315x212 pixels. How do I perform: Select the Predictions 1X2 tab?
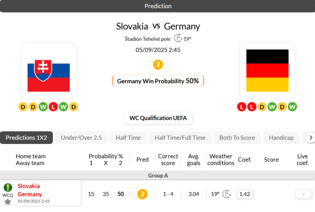pyautogui.click(x=26, y=137)
